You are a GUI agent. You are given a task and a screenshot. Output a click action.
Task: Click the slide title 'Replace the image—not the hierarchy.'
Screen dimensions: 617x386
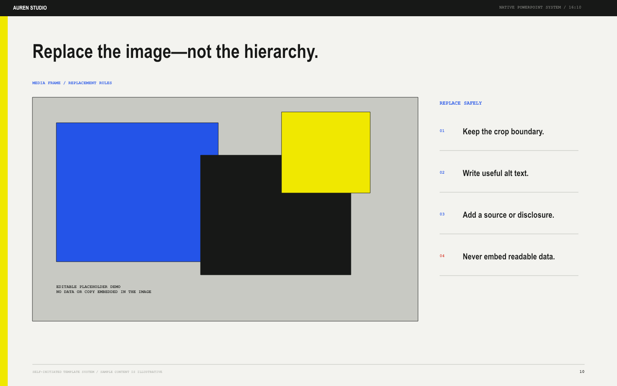click(175, 52)
